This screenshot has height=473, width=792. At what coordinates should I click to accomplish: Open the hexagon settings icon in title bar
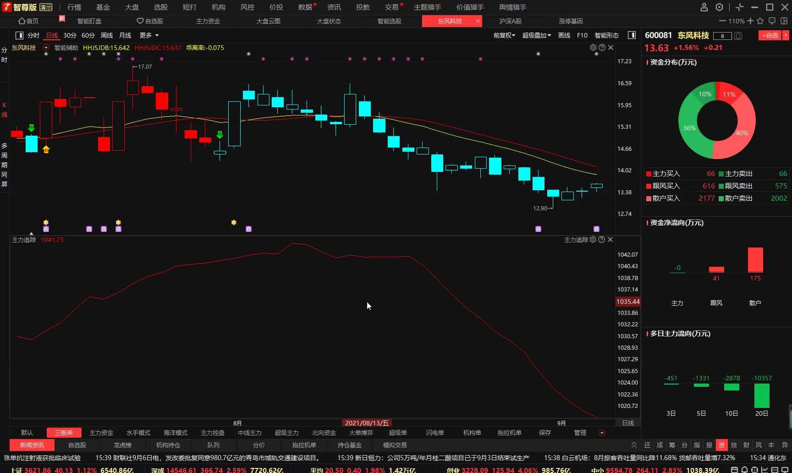coord(720,7)
